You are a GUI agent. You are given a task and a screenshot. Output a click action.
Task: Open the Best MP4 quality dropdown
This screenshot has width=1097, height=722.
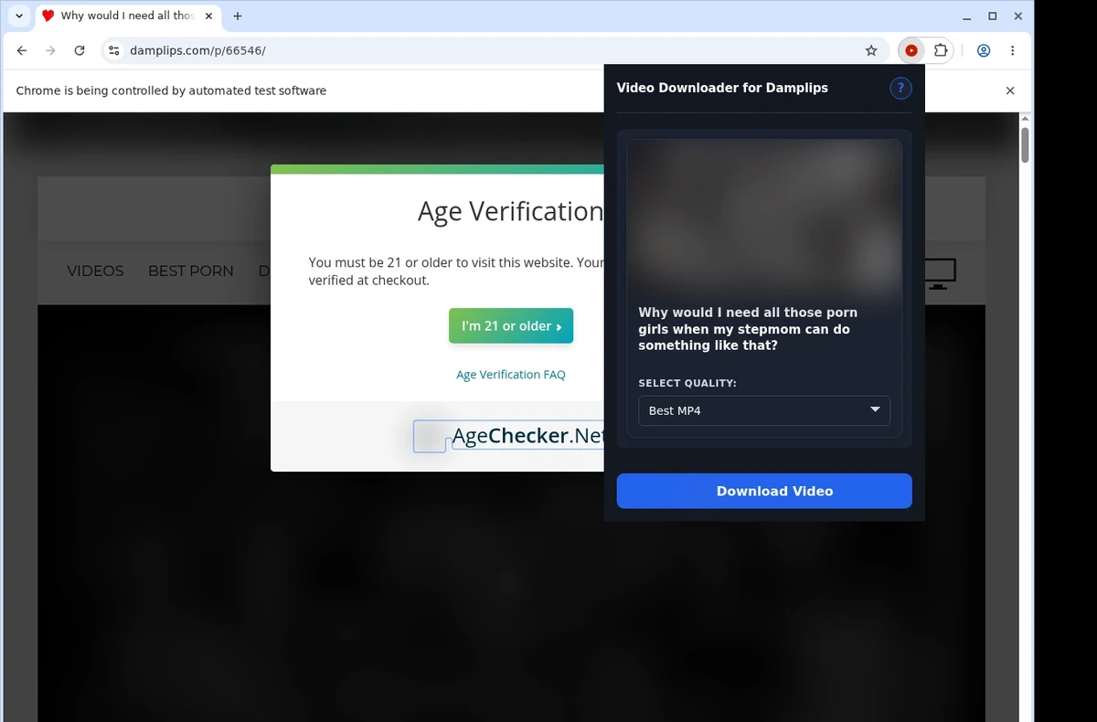[764, 410]
